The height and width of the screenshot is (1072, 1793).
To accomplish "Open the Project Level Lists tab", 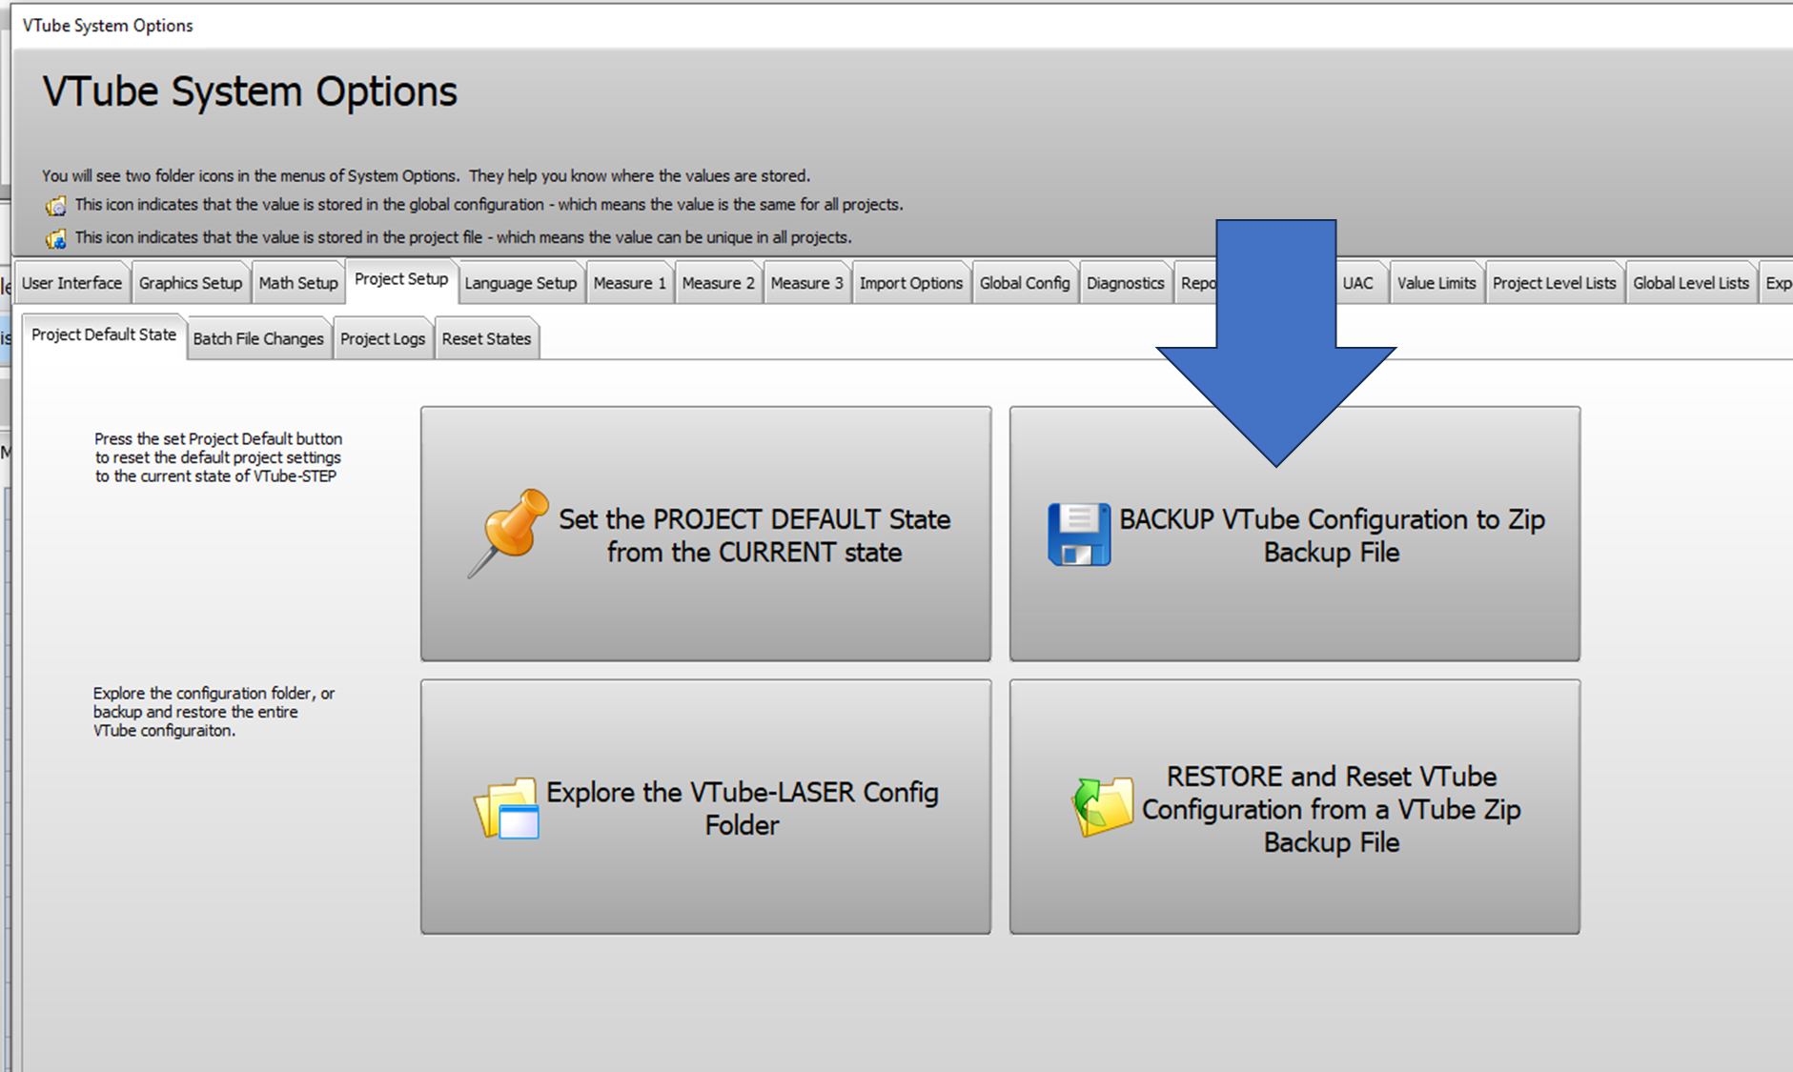I will 1554,283.
